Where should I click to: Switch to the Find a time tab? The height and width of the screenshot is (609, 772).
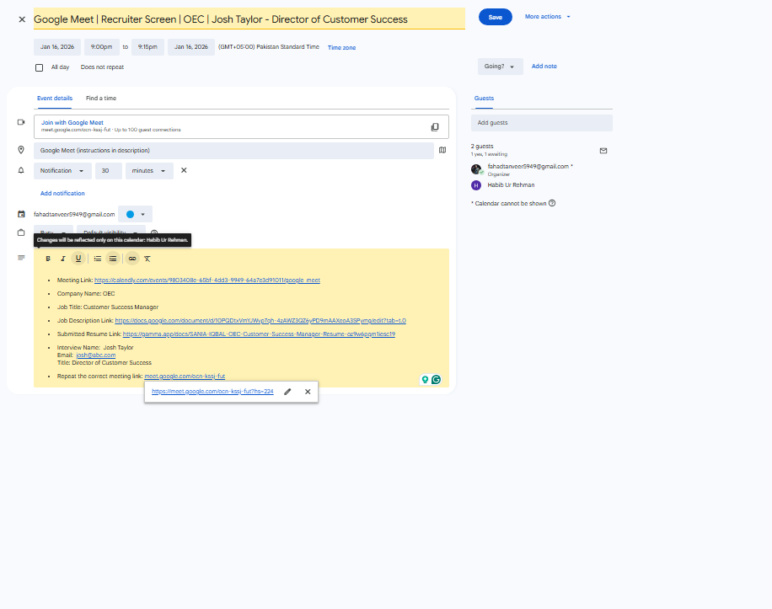[101, 98]
